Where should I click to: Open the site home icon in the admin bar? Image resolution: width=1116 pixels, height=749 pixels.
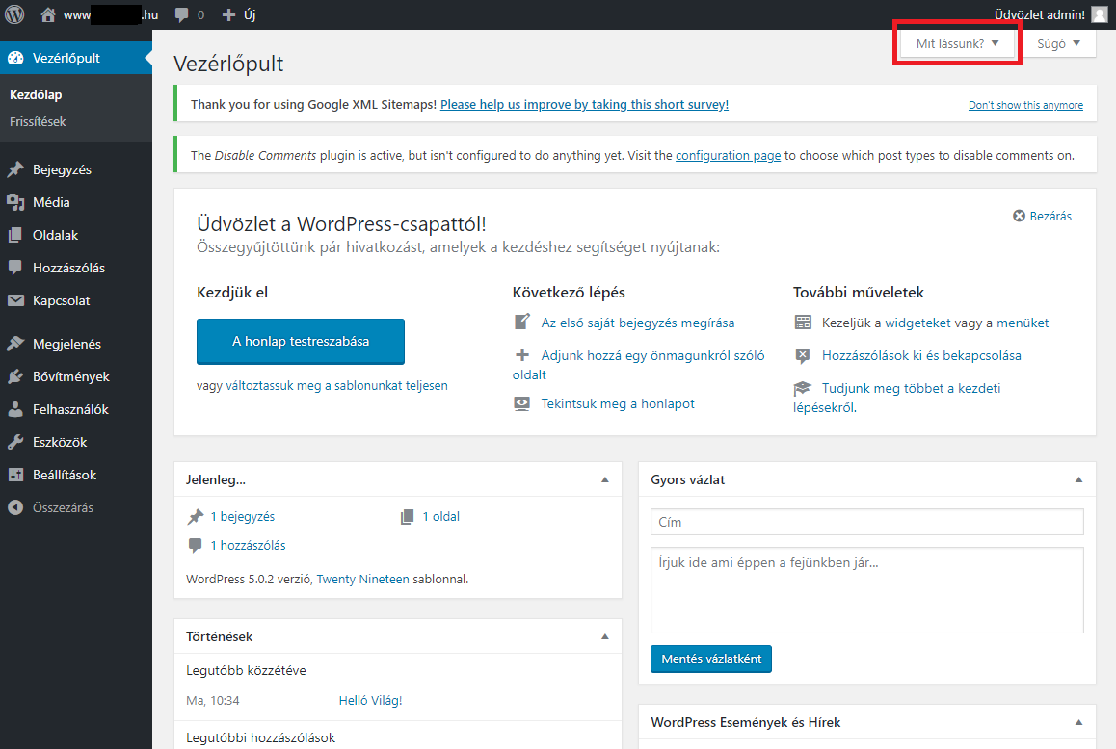tap(47, 14)
